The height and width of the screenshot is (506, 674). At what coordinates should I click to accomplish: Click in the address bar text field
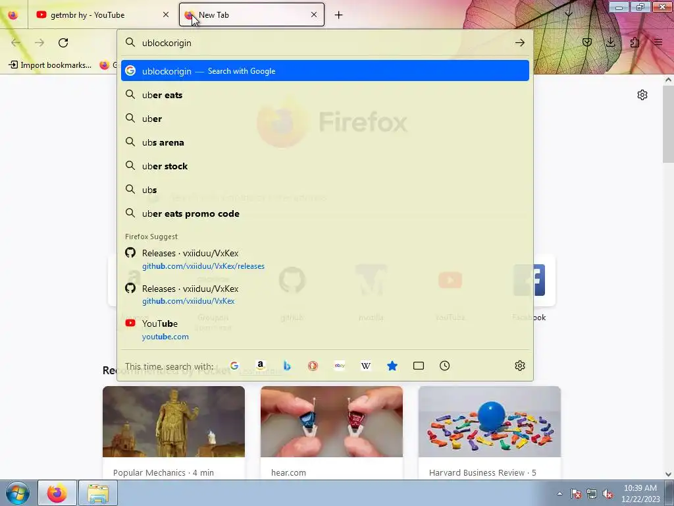tap(324, 43)
